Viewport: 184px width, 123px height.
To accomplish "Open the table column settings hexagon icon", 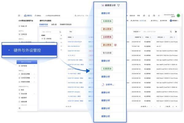I will pyautogui.click(x=176, y=32).
